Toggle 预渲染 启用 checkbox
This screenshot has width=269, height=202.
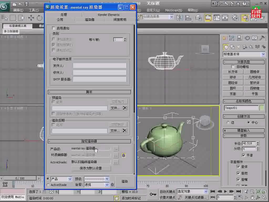pos(53,102)
